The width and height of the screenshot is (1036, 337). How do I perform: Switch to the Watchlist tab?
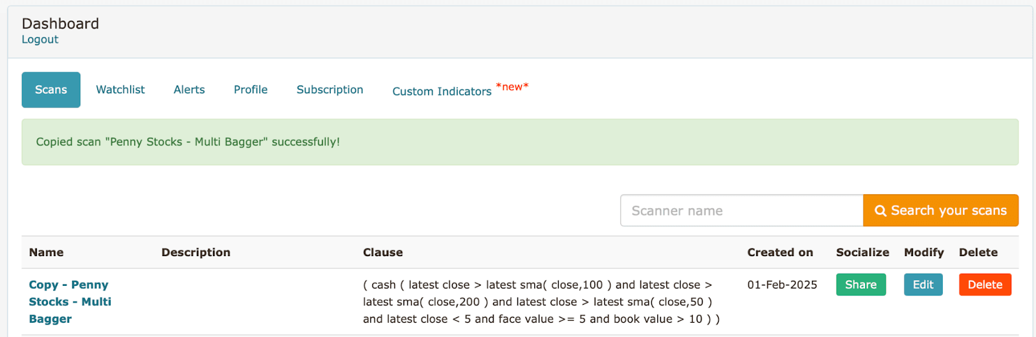click(120, 90)
